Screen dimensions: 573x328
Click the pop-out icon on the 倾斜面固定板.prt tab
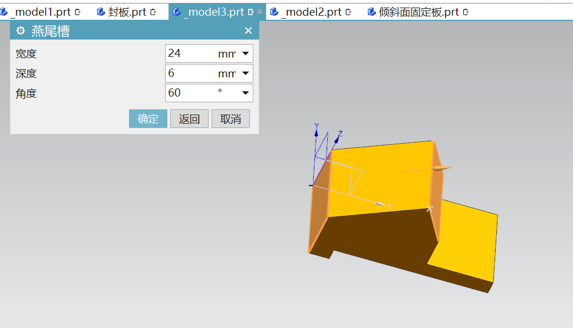pyautogui.click(x=465, y=12)
